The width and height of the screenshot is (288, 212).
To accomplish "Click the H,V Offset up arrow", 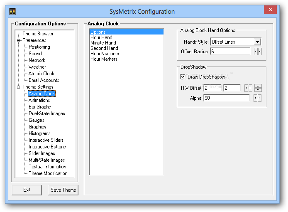I will coord(258,86).
